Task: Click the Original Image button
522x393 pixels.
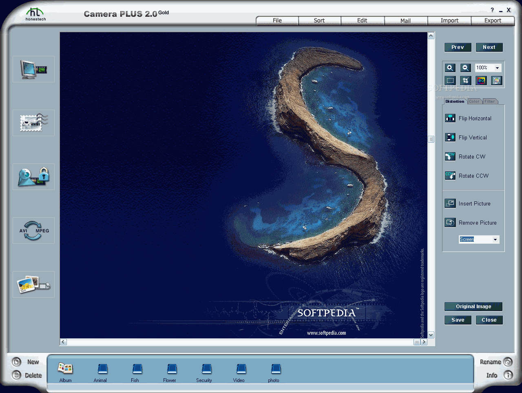Action: coord(473,307)
